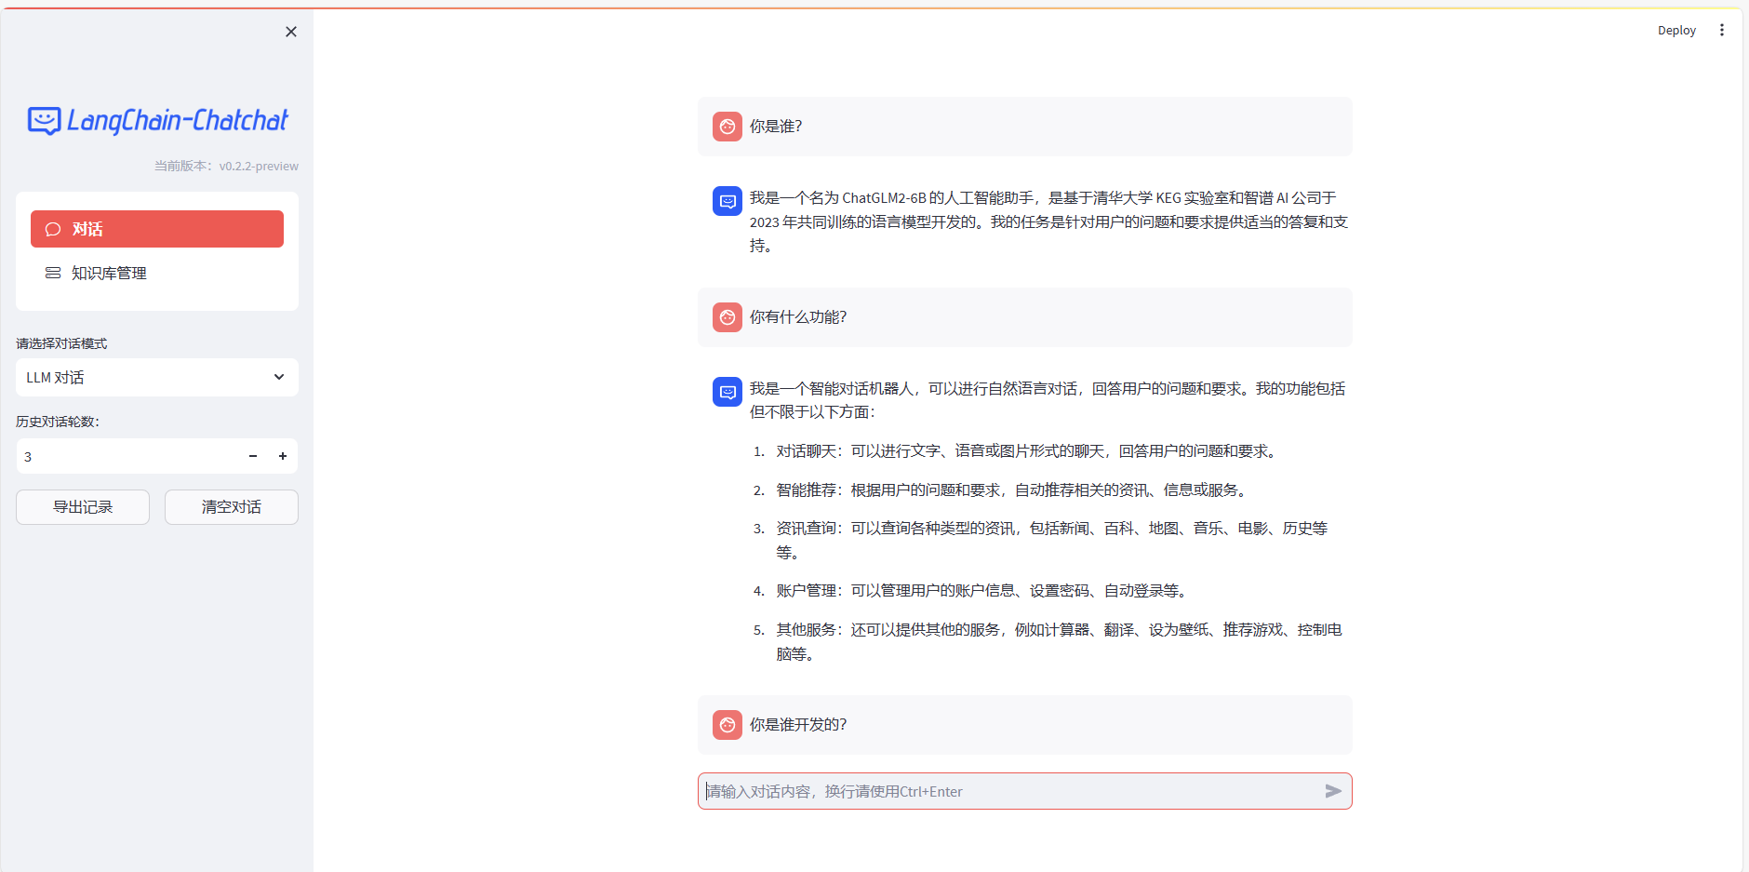Click the 历史对话轮数 number field showing 3

[128, 456]
